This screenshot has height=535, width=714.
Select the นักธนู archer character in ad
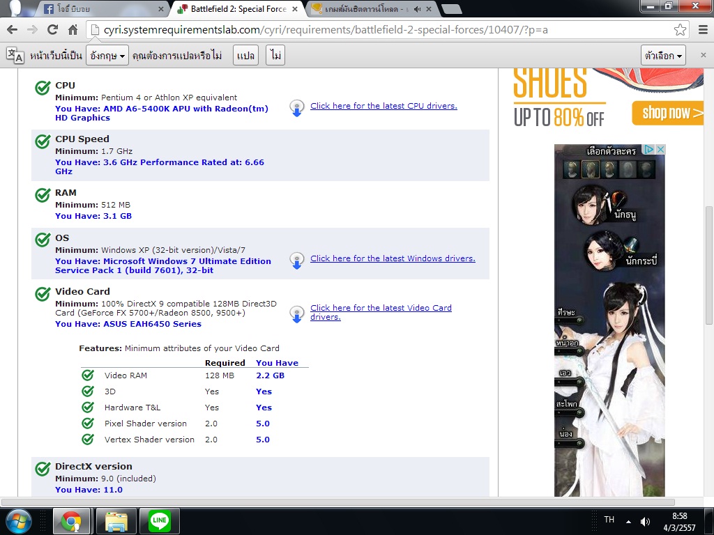606,206
